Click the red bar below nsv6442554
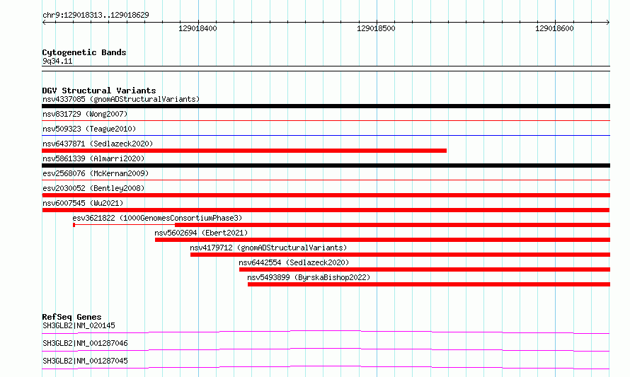 (x=425, y=269)
